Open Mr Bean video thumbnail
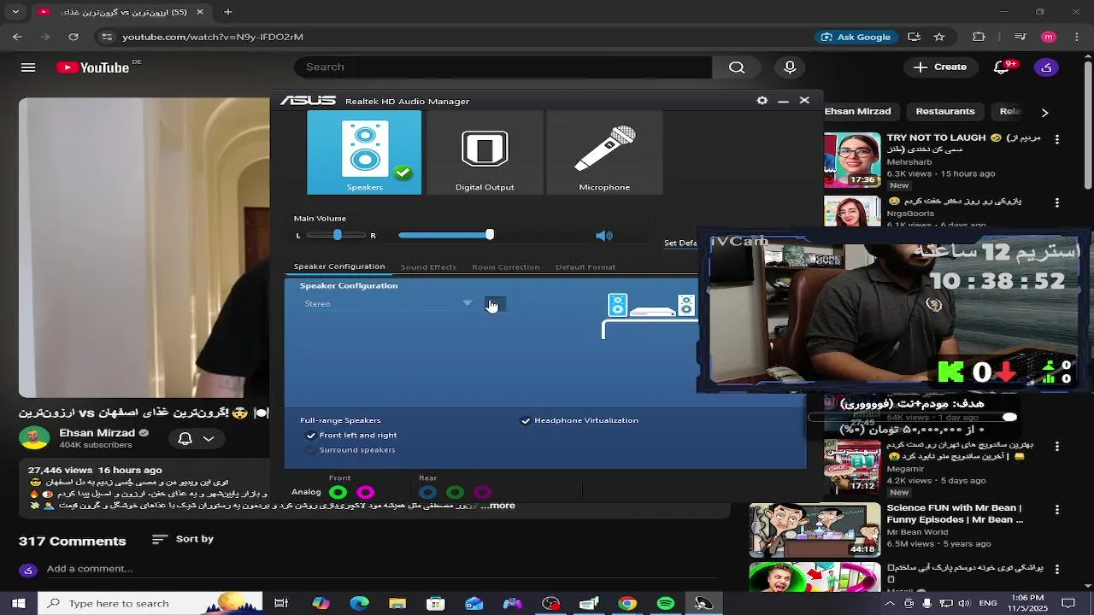The image size is (1094, 615). click(x=815, y=530)
